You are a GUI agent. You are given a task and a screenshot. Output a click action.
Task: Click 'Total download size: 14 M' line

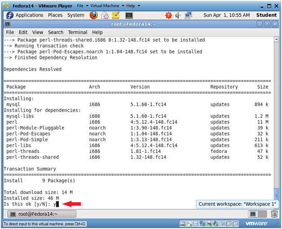coord(38,192)
